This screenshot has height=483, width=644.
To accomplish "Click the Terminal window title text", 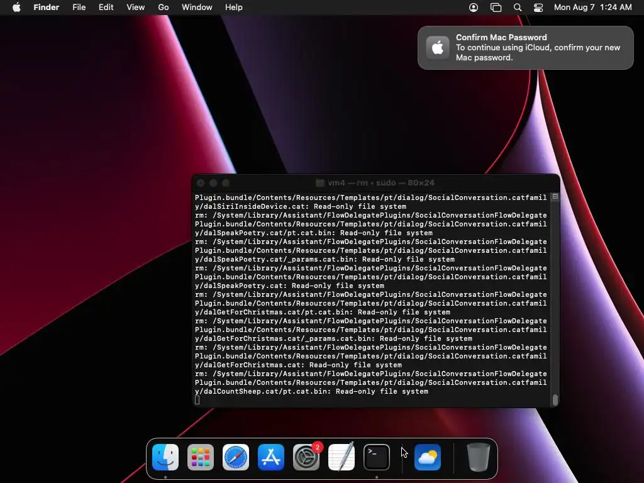I will (380, 183).
